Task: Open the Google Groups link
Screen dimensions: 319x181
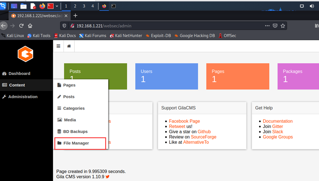Action: click(x=278, y=137)
